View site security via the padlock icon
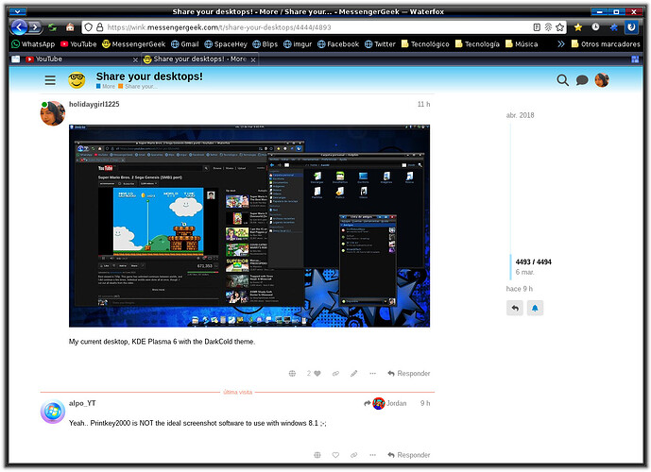651x472 pixels. coord(99,27)
